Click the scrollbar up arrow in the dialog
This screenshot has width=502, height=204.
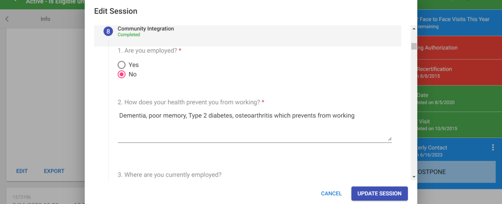[414, 29]
